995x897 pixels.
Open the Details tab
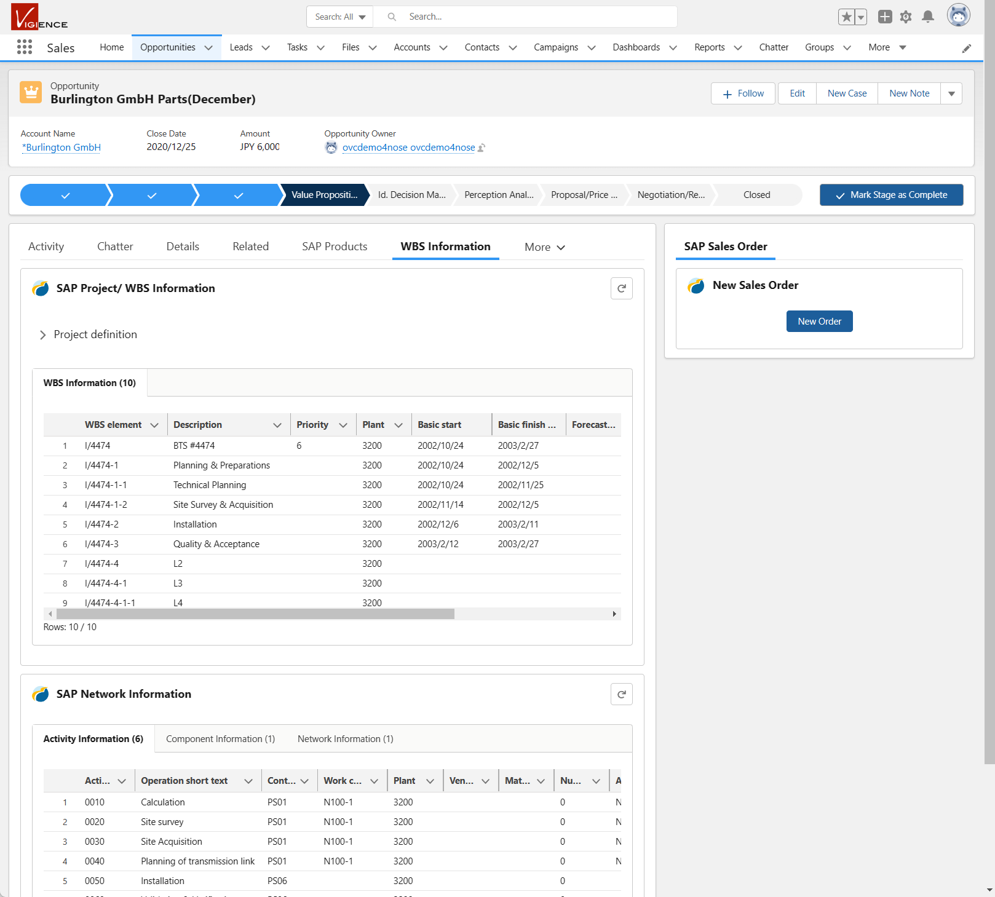[x=183, y=247]
